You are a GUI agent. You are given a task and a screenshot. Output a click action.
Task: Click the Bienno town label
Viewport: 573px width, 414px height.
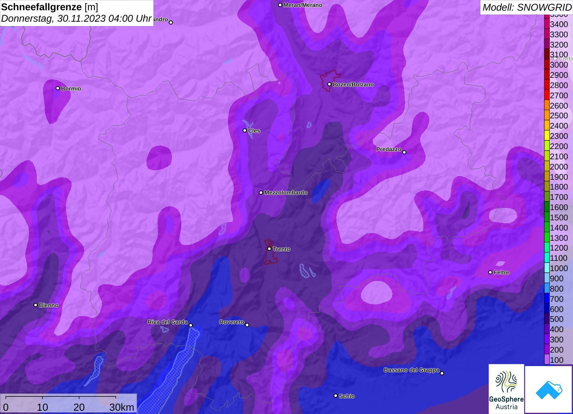pyautogui.click(x=49, y=305)
